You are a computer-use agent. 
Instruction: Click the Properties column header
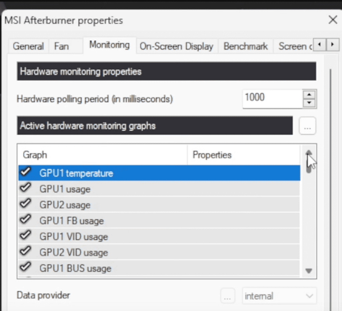tap(212, 155)
